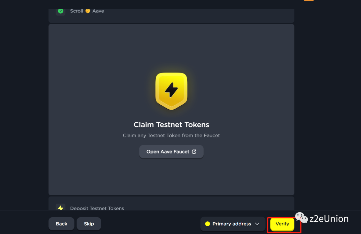Click the yellow lightning shield badge
This screenshot has height=234, width=361.
tap(171, 91)
